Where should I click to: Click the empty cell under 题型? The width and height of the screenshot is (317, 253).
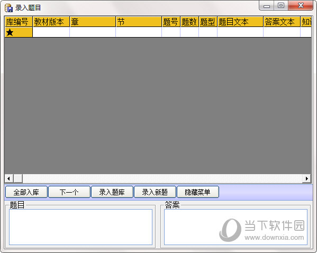coord(208,32)
